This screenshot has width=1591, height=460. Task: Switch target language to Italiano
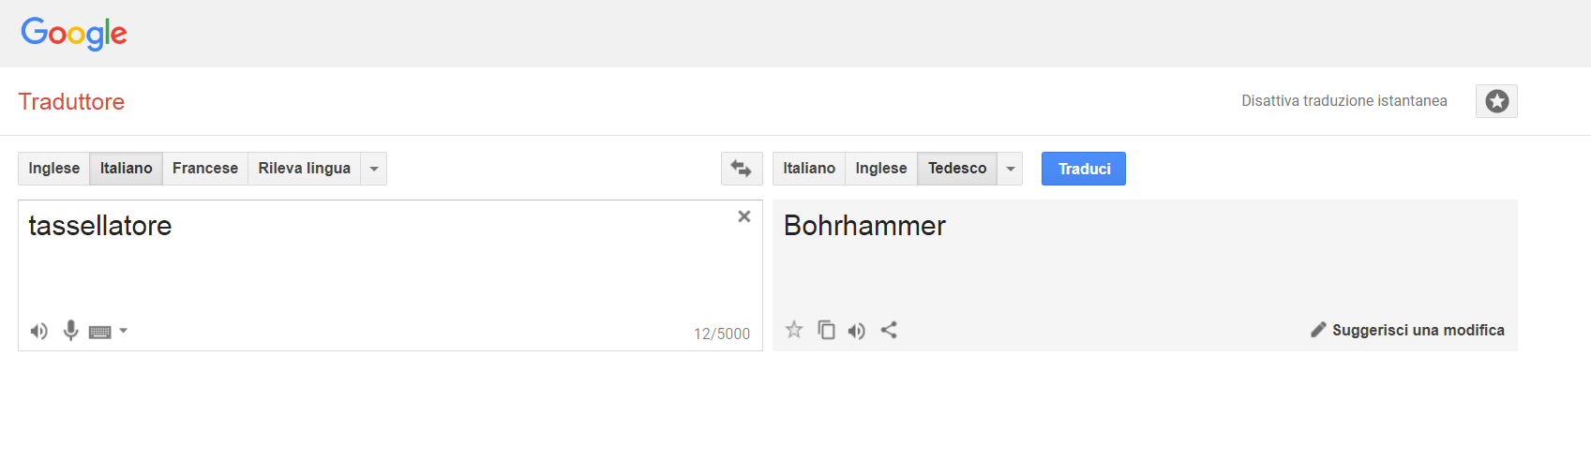point(809,169)
